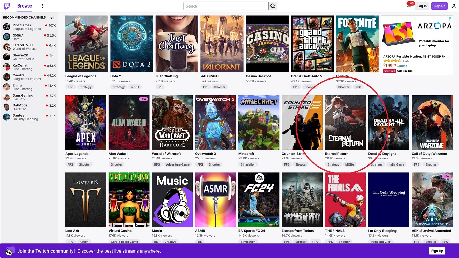Open the Eternal Return cover art
The image size is (459, 258).
click(346, 123)
